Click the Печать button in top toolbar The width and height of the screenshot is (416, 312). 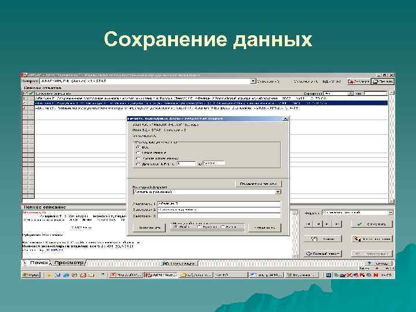pyautogui.click(x=382, y=81)
